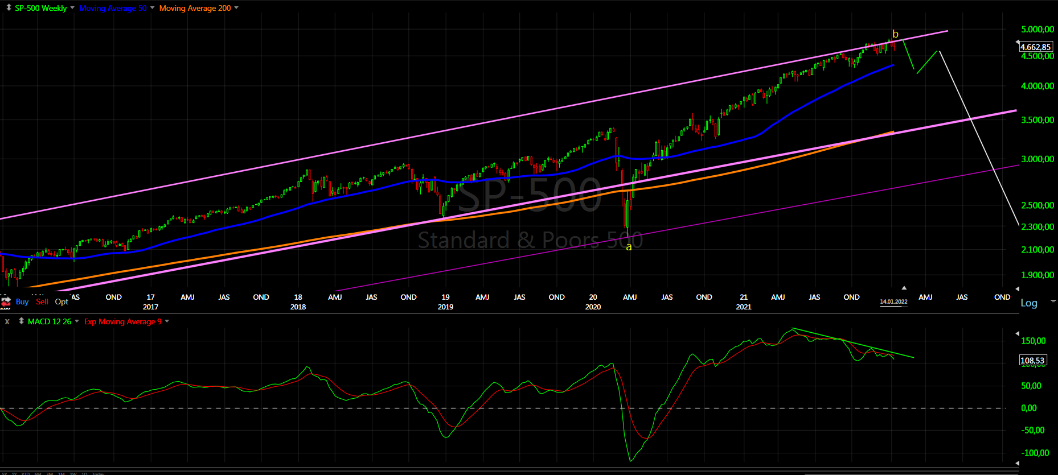Click the 150,00 MACD axis label
Viewport: 1058px width, 475px height.
coord(1034,341)
